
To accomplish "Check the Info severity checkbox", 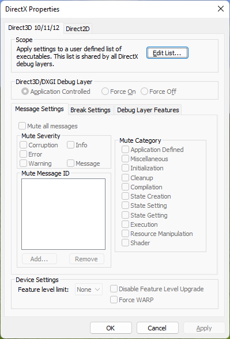I will [77, 145].
